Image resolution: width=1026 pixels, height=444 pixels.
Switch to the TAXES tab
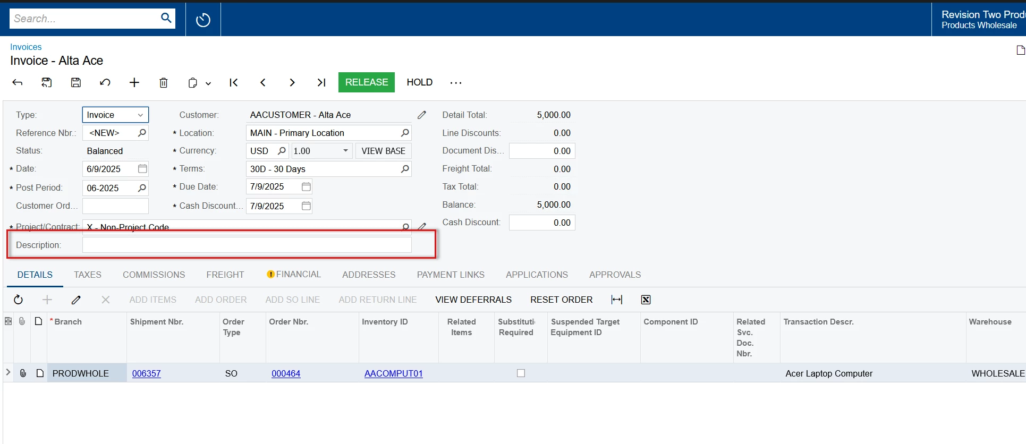coord(88,275)
